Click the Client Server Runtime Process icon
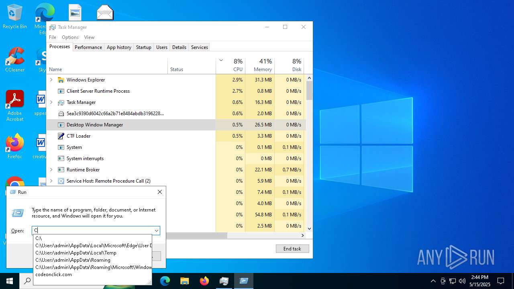The width and height of the screenshot is (514, 289). (x=61, y=91)
